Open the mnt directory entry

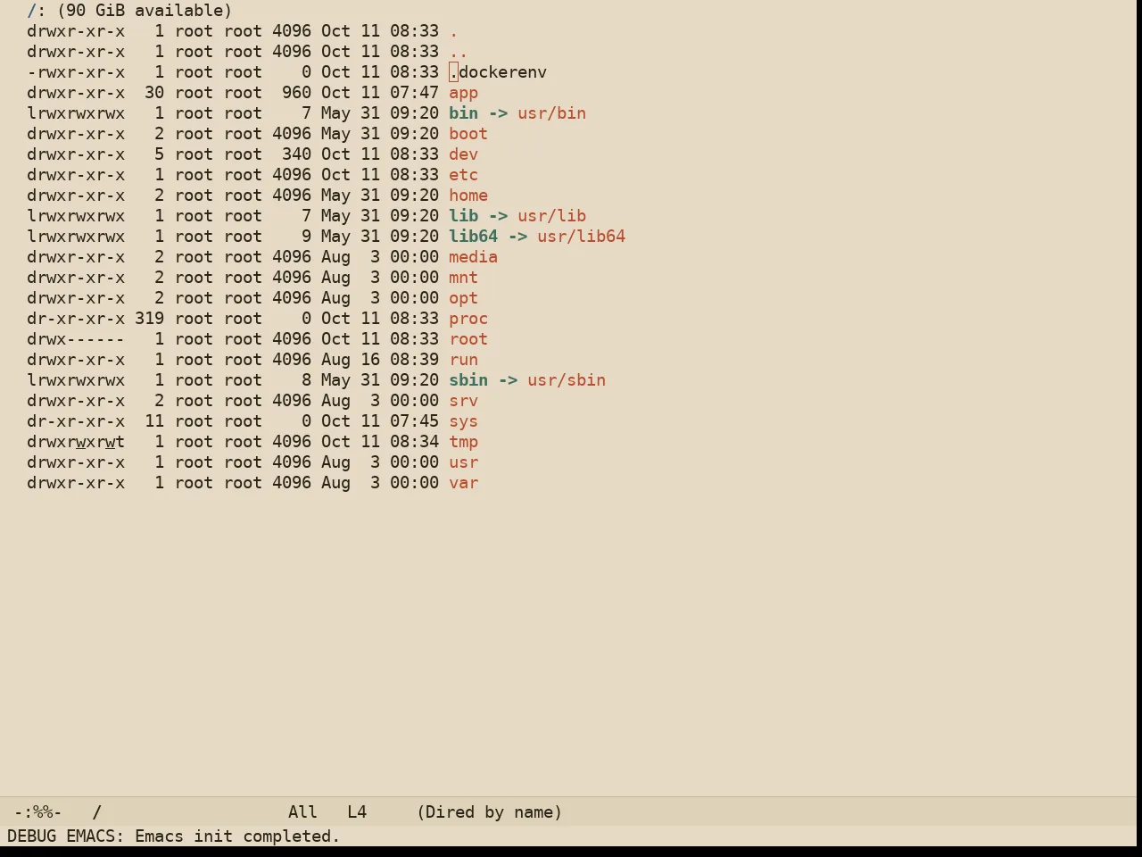463,278
